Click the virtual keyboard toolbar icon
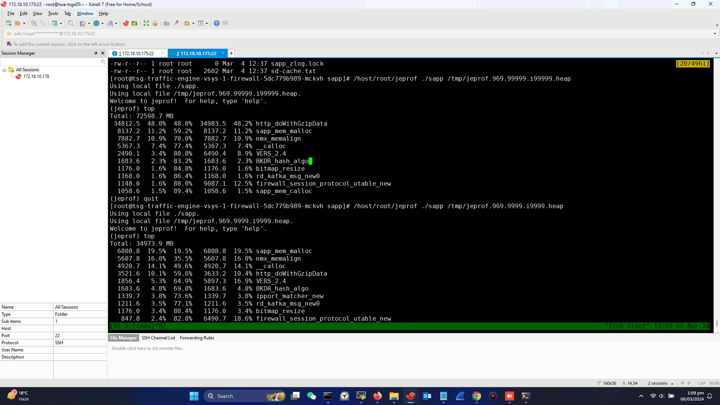 (166, 23)
